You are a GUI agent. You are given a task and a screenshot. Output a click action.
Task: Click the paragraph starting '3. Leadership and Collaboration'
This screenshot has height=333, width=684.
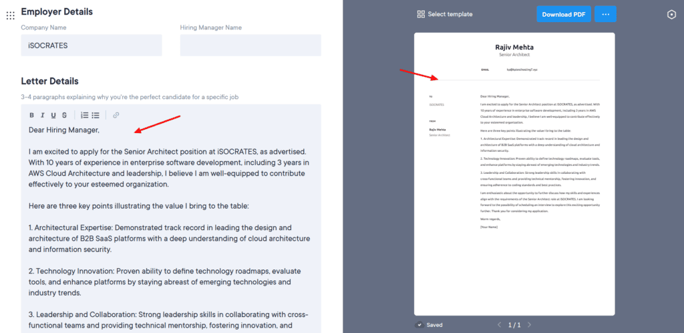click(169, 320)
